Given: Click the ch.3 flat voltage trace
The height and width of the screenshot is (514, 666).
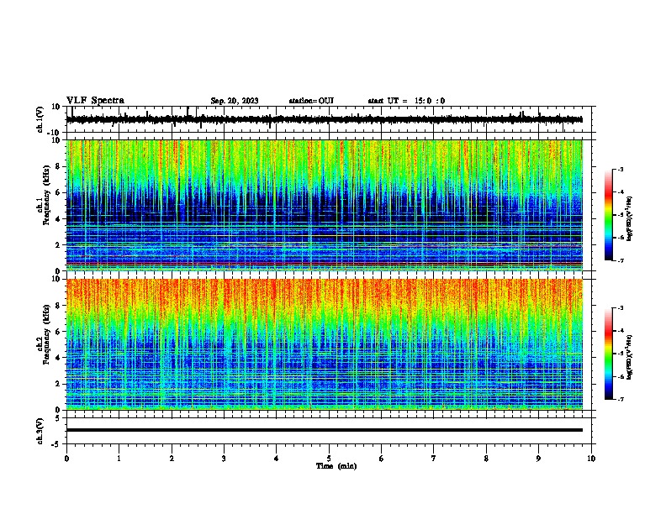Looking at the screenshot, I should [325, 430].
